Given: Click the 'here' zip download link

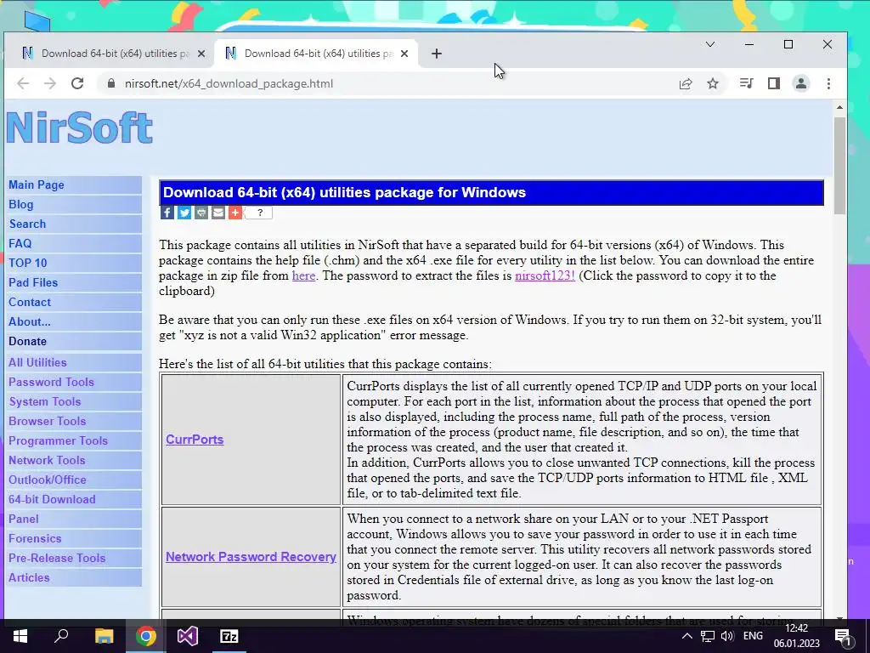Looking at the screenshot, I should (303, 275).
